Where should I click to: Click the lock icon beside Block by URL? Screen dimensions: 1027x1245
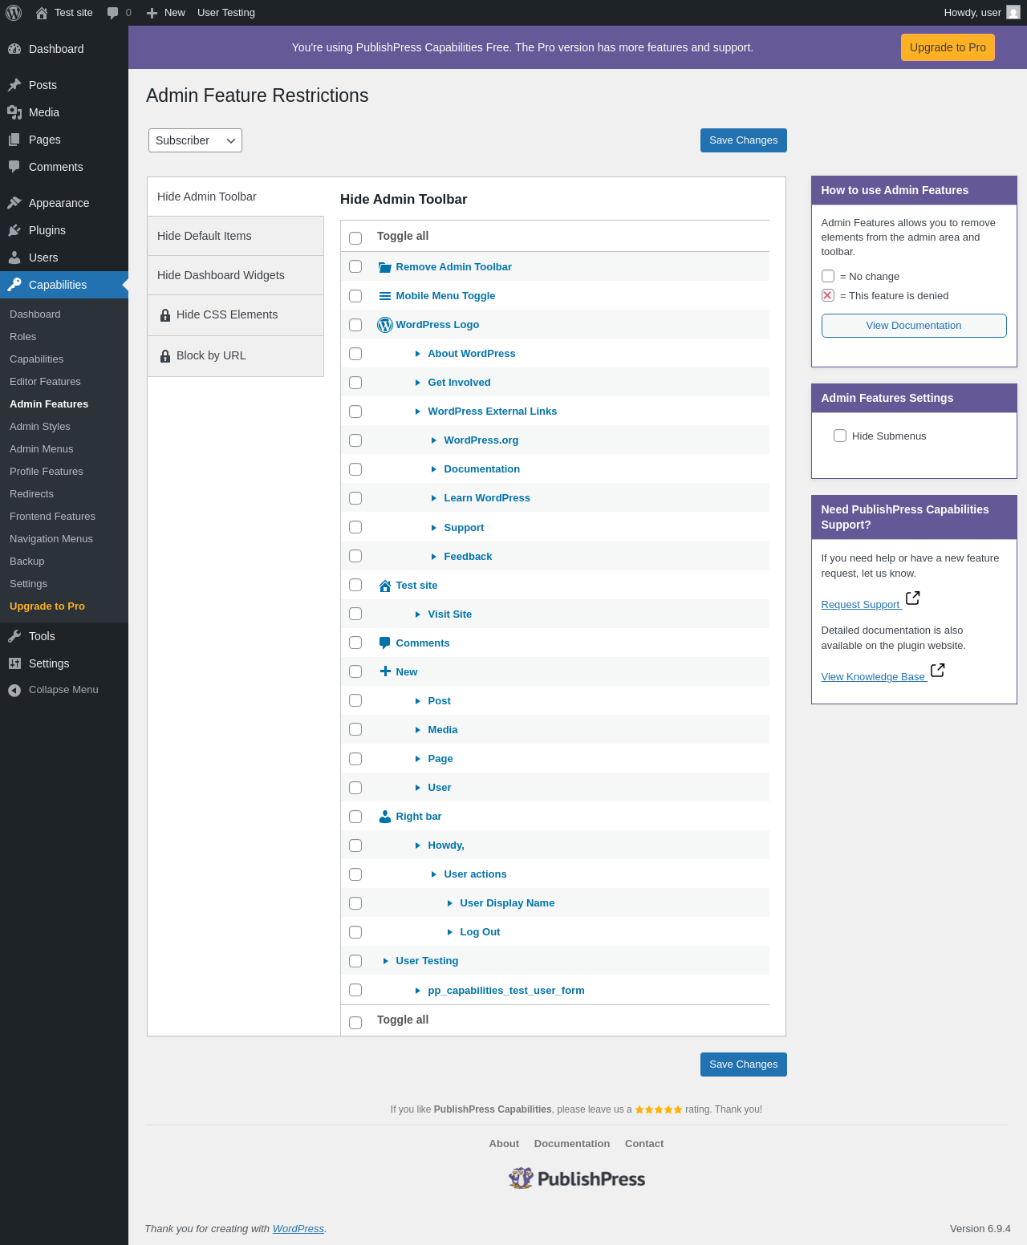165,356
